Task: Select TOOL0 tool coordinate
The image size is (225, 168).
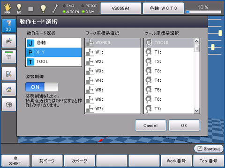Action: click(169, 43)
